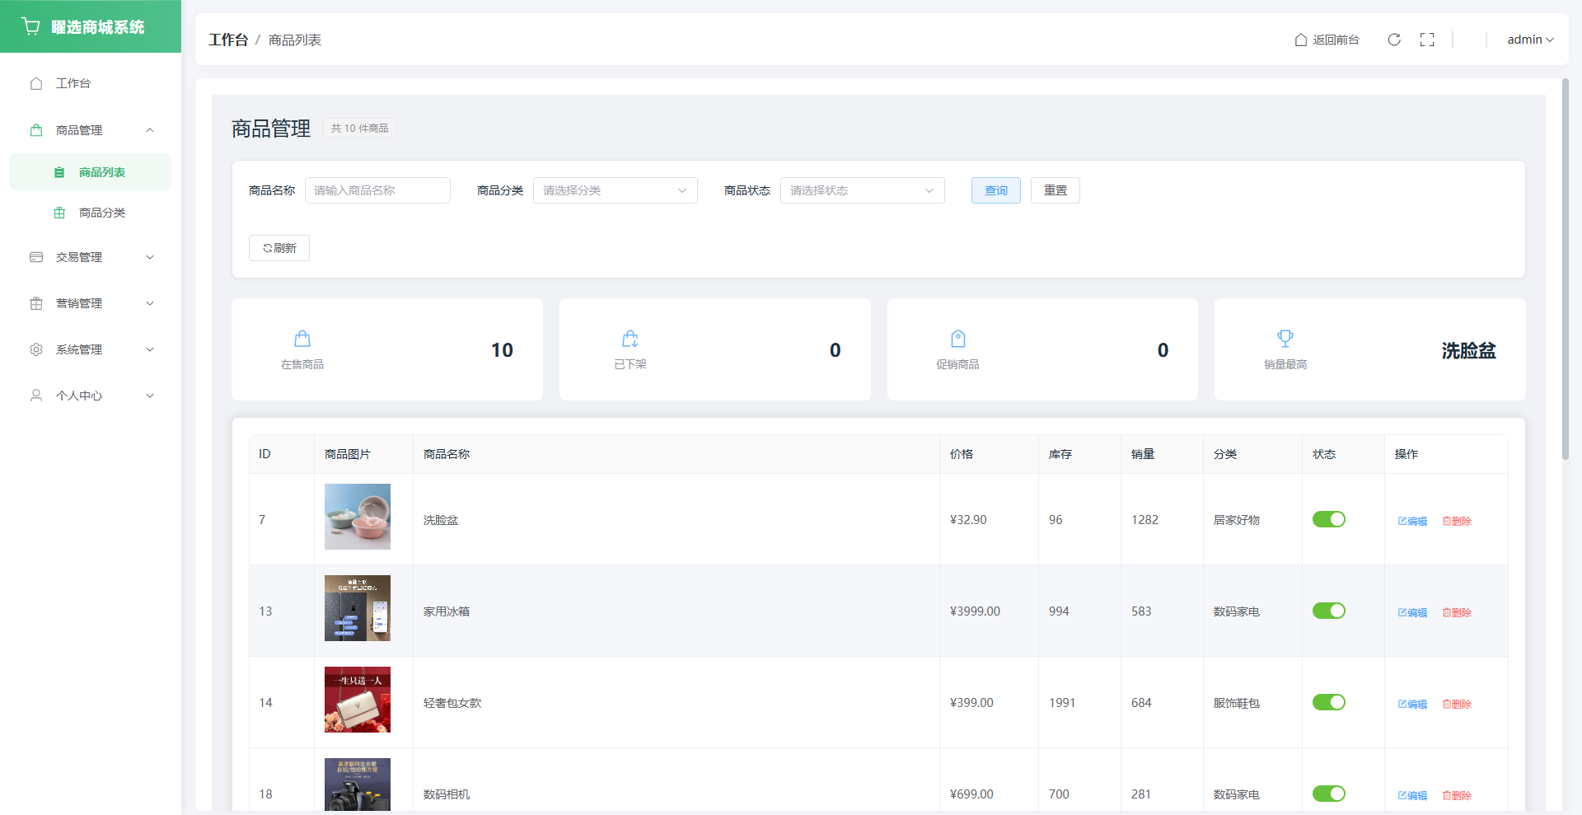This screenshot has width=1582, height=815.
Task: Click the 促销商品 tag icon
Action: click(x=957, y=339)
